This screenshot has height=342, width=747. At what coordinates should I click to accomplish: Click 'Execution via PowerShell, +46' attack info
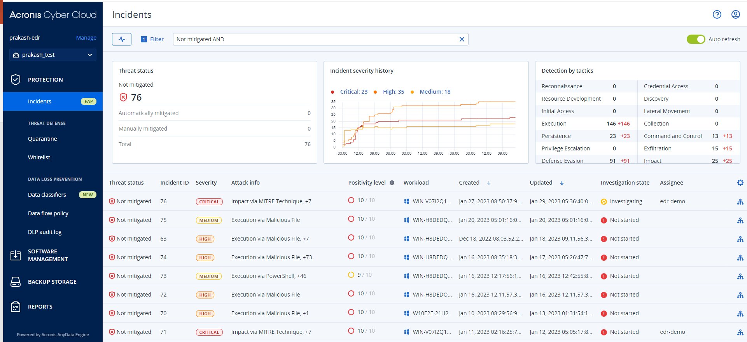269,276
